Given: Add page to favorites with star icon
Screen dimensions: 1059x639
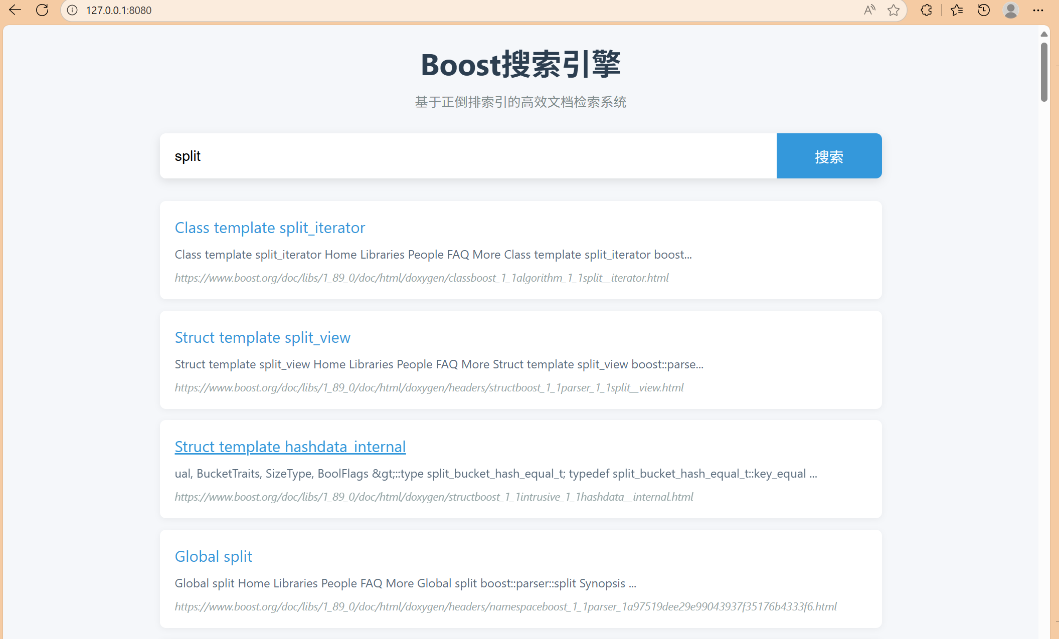Looking at the screenshot, I should pos(894,10).
